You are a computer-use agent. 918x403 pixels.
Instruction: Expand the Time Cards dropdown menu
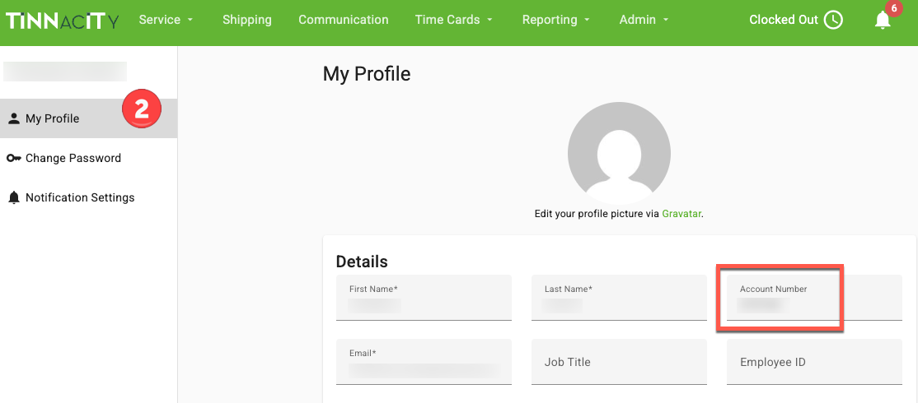coord(454,20)
